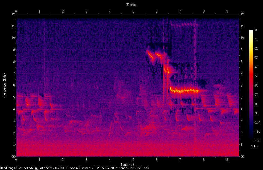Click the "-30" value on the dBFS scale
The width and height of the screenshot is (263, 170).
point(256,58)
